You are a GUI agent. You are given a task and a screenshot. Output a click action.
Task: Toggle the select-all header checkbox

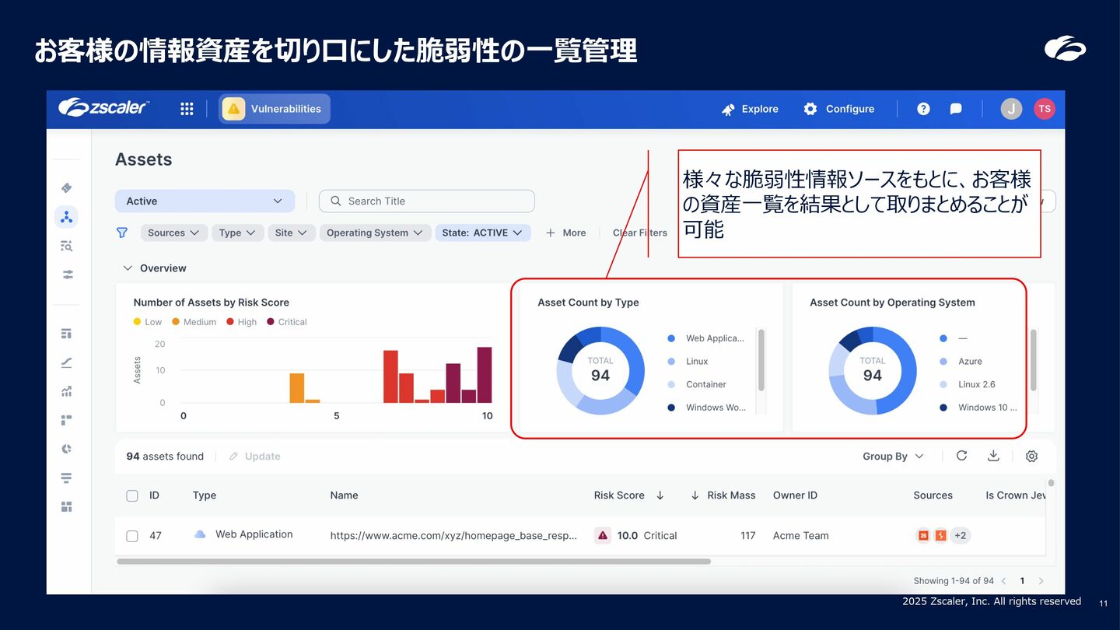point(132,495)
